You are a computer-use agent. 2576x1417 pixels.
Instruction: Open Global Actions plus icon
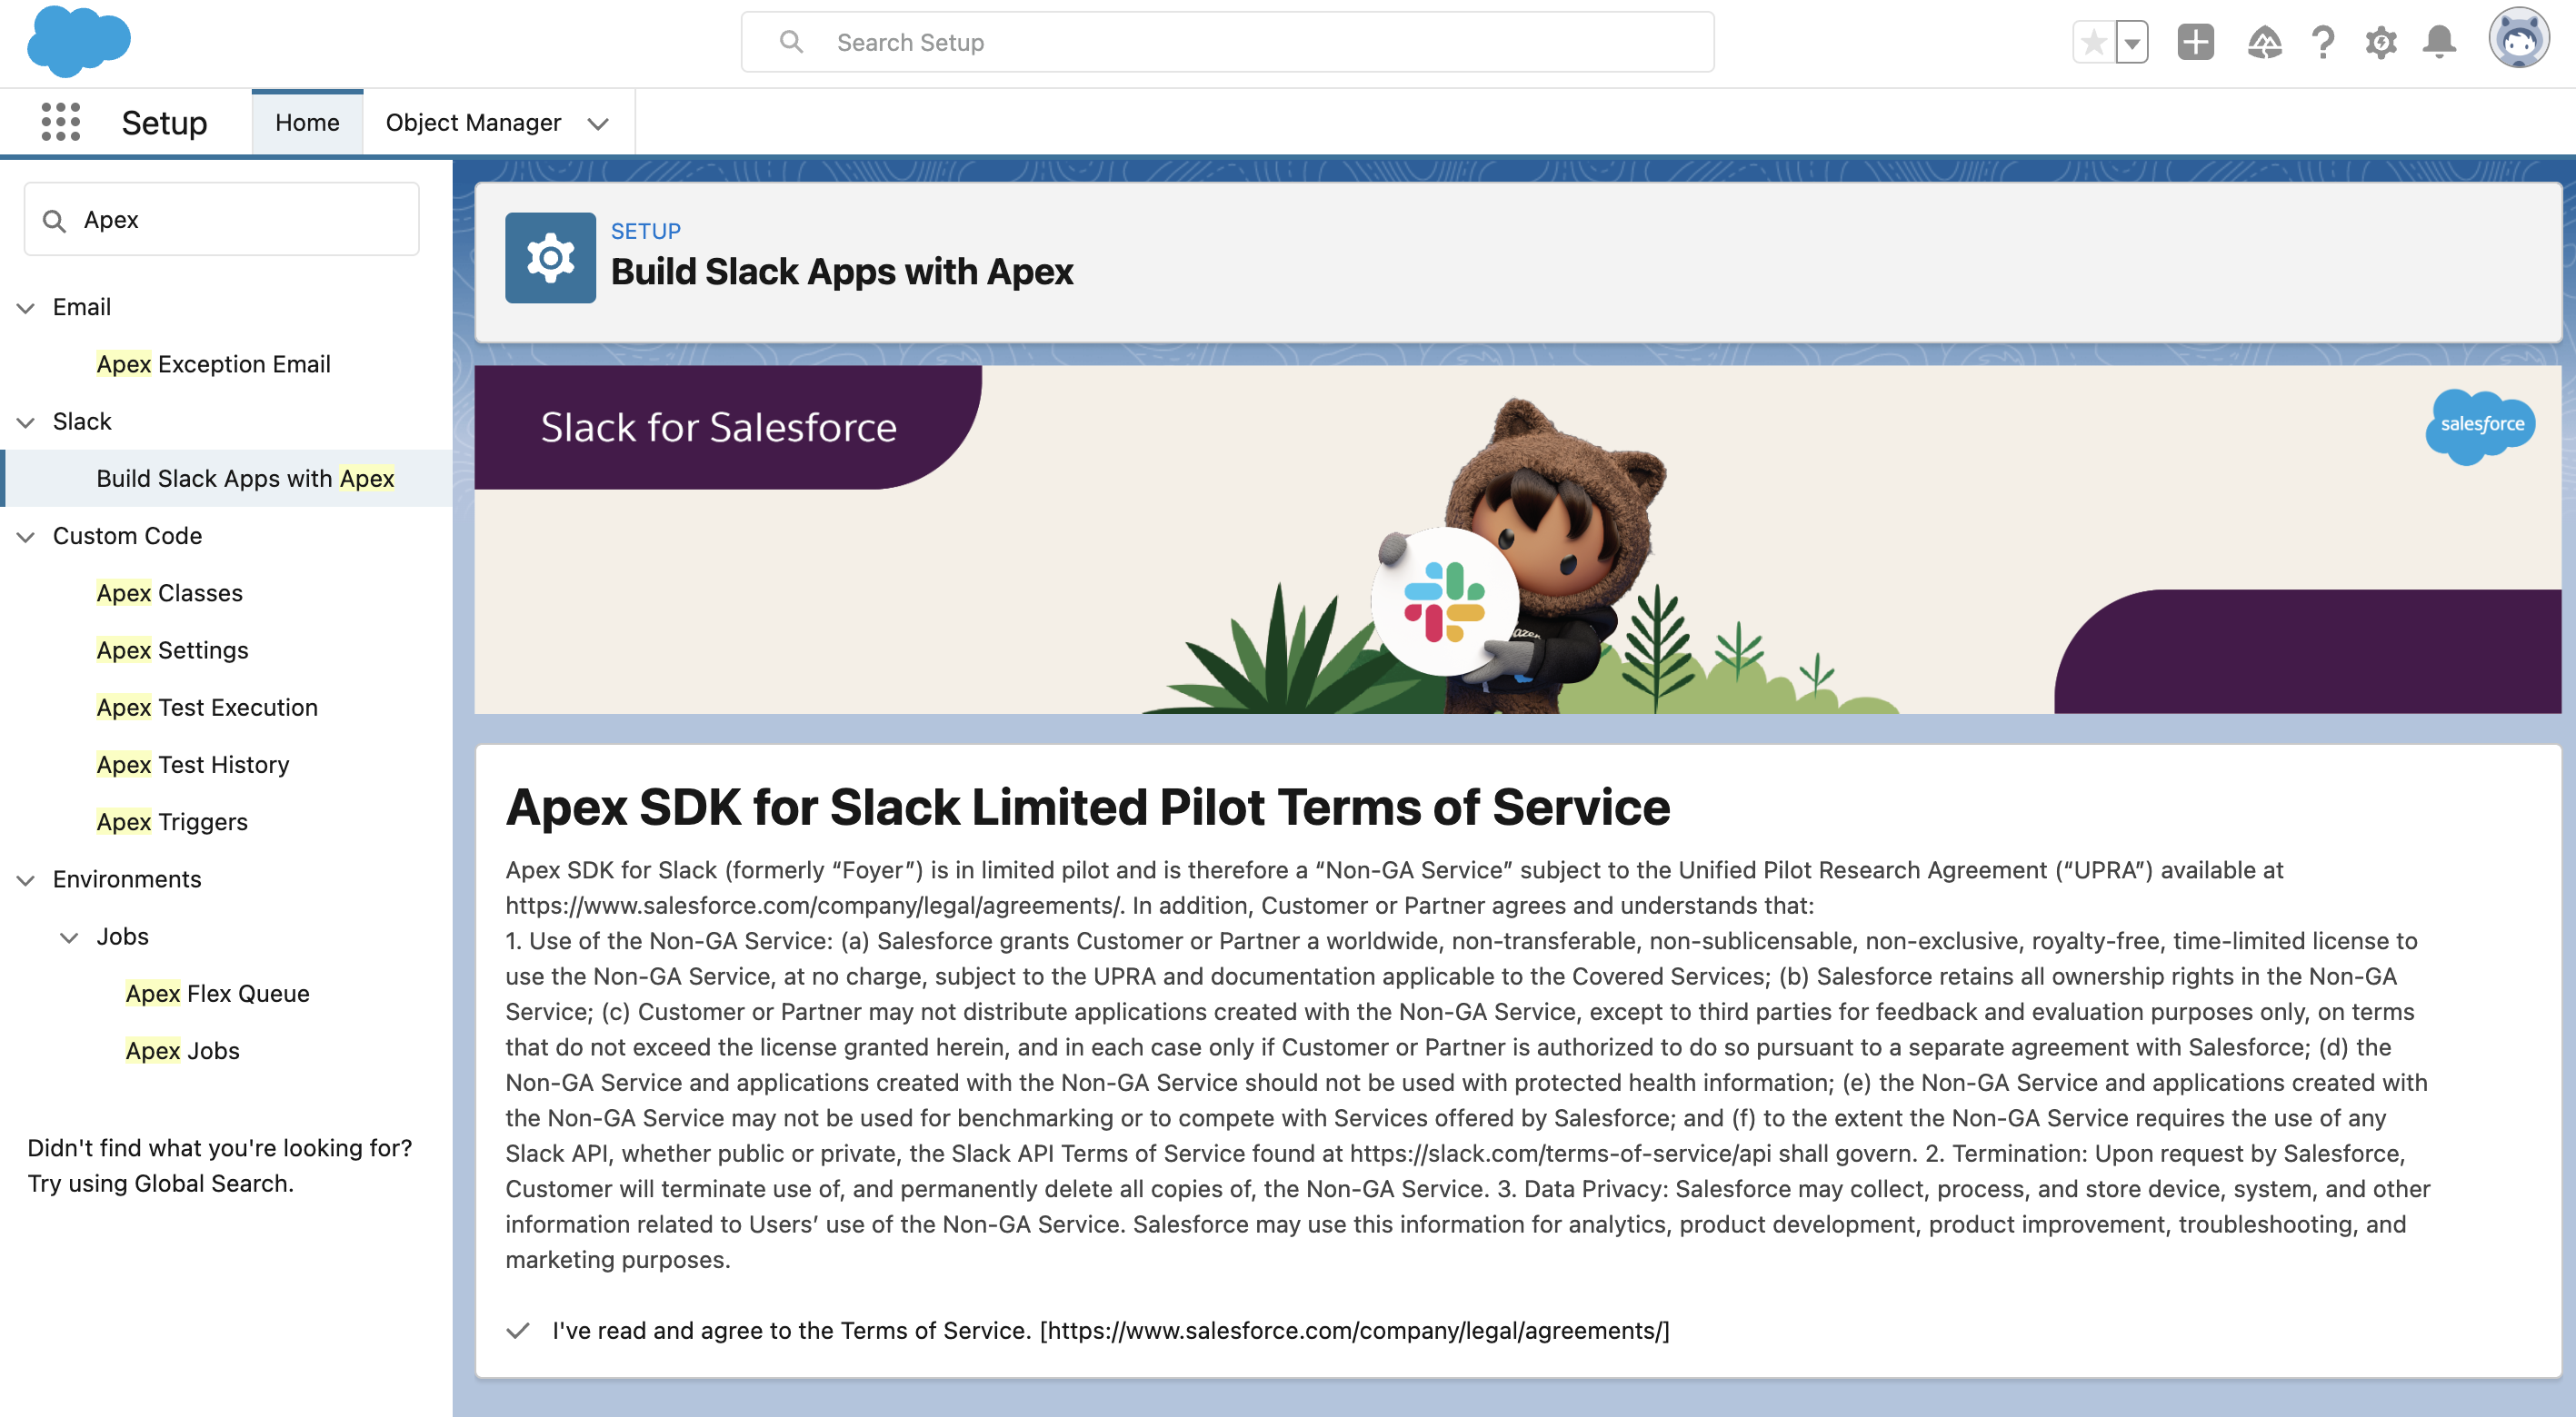(2196, 43)
